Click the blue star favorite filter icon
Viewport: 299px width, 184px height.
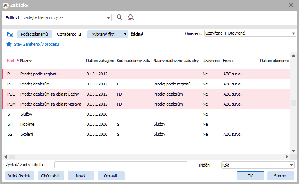[x=9, y=44]
